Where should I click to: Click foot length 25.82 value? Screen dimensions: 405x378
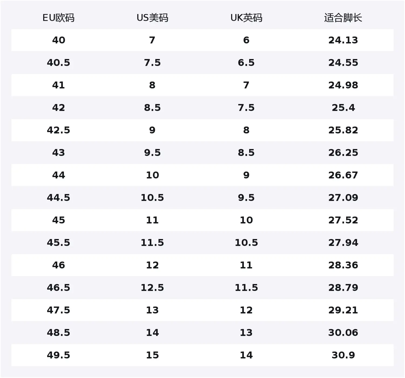point(343,130)
